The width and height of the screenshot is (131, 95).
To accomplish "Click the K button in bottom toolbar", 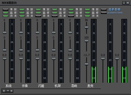I will coord(12,91).
